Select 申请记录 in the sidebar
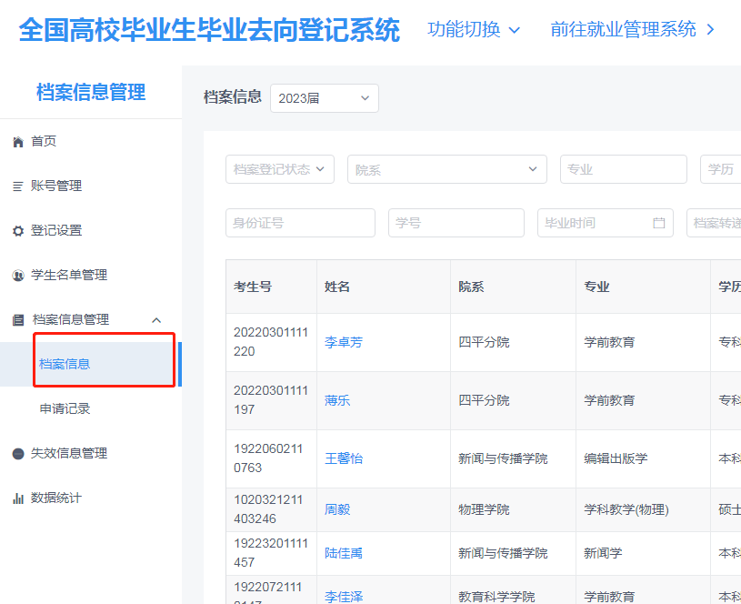Viewport: 741px width, 604px height. 65,409
